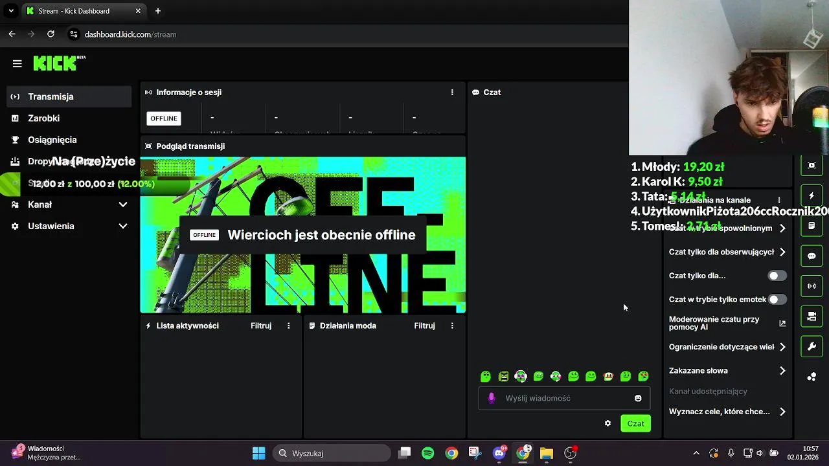Open external link icon for Moderowanie czatu przy pomocy AI

click(782, 323)
